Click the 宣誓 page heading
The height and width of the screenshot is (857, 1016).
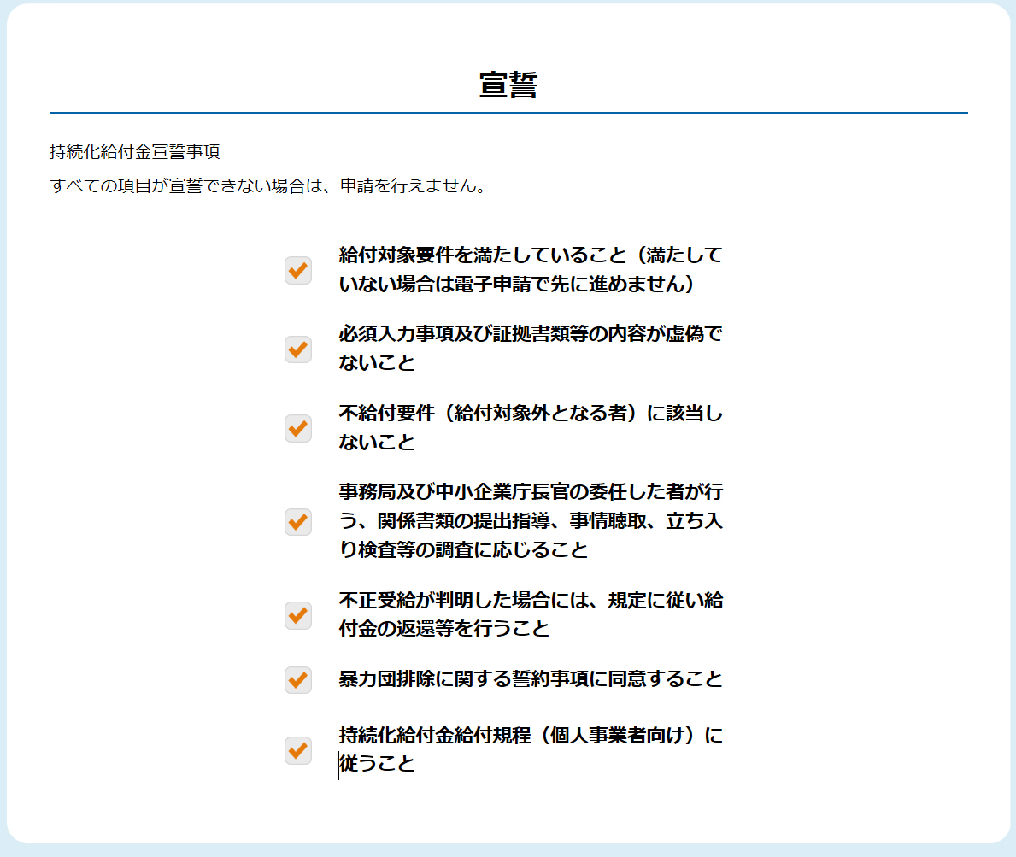click(508, 85)
